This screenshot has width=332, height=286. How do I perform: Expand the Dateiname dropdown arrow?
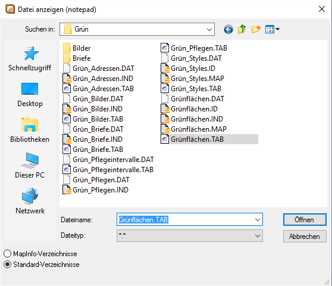[258, 220]
